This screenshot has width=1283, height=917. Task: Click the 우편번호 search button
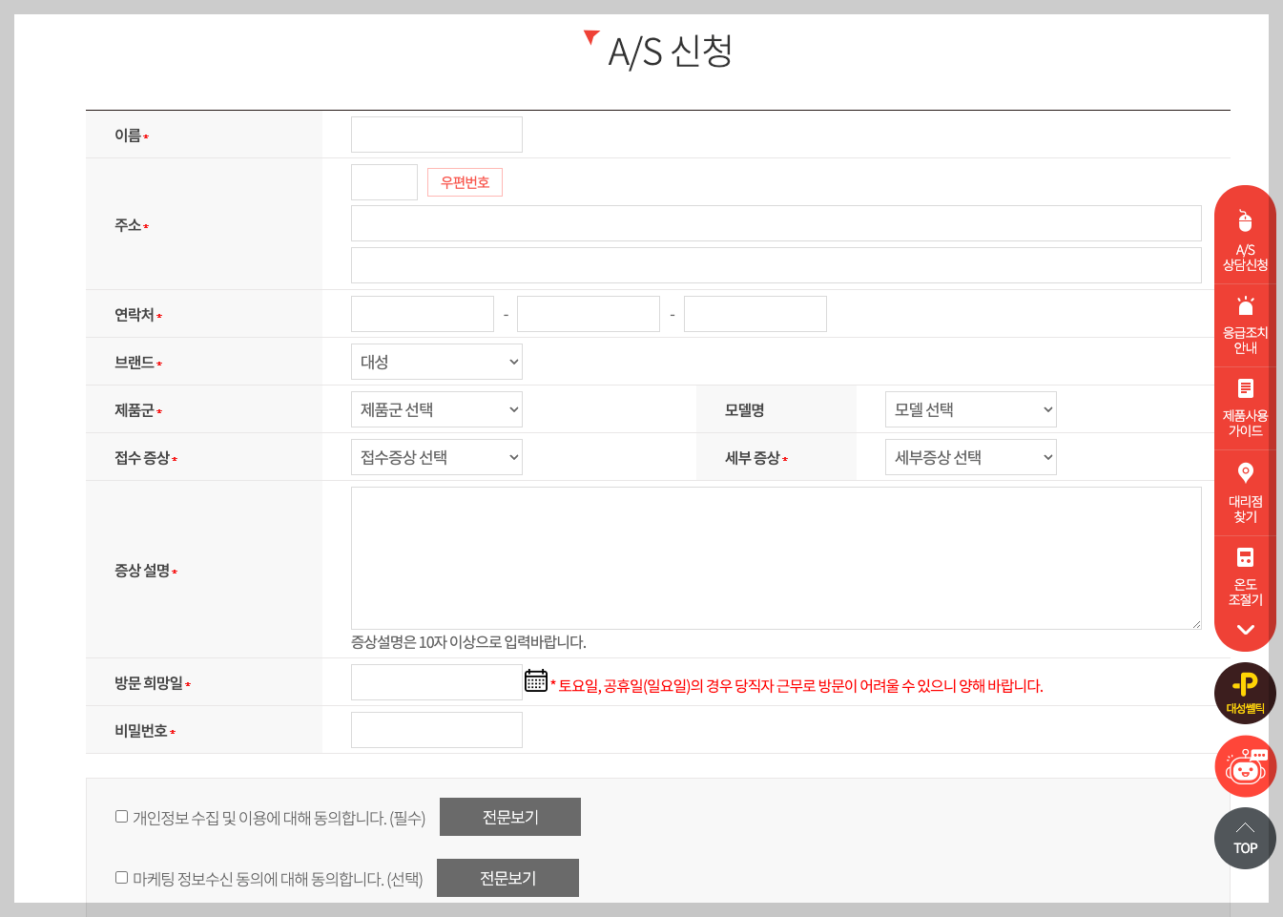click(x=465, y=182)
